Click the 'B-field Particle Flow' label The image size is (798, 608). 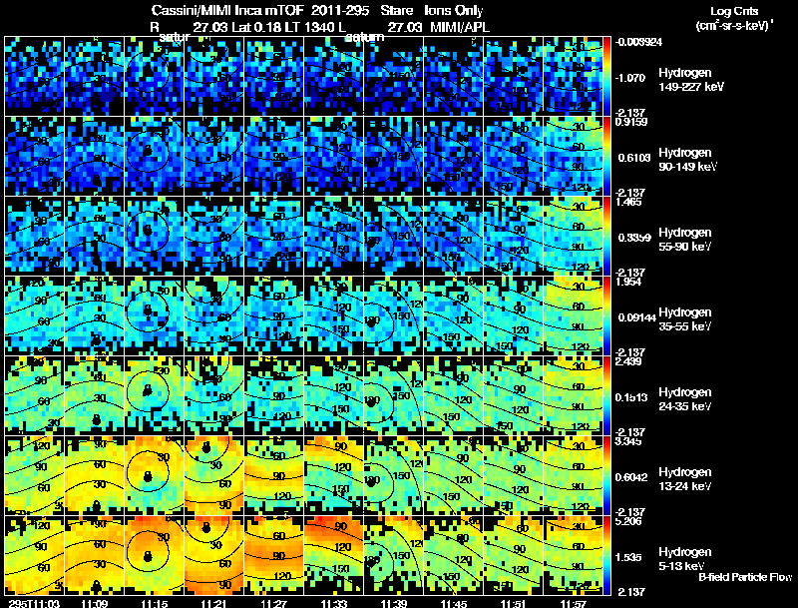pos(745,577)
